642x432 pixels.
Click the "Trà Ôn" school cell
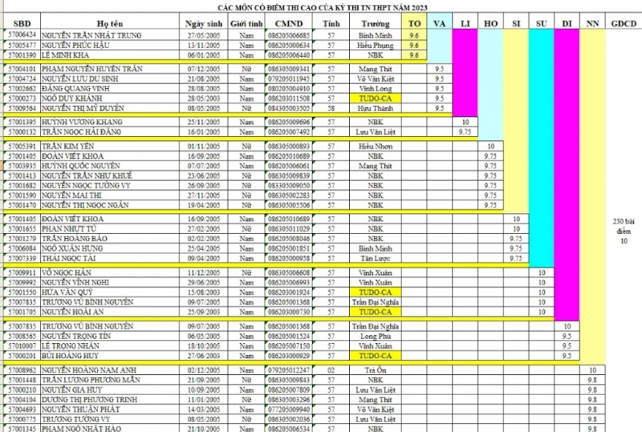pos(370,369)
